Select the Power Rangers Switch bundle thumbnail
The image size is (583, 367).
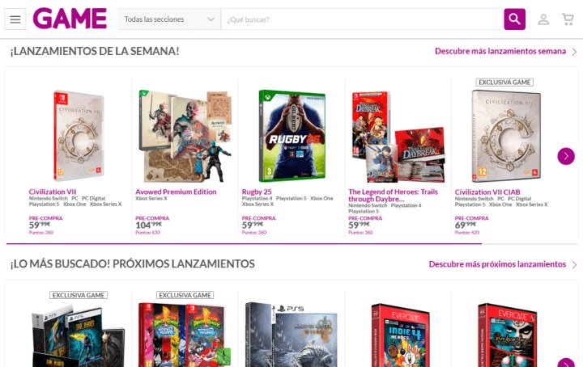(x=185, y=335)
